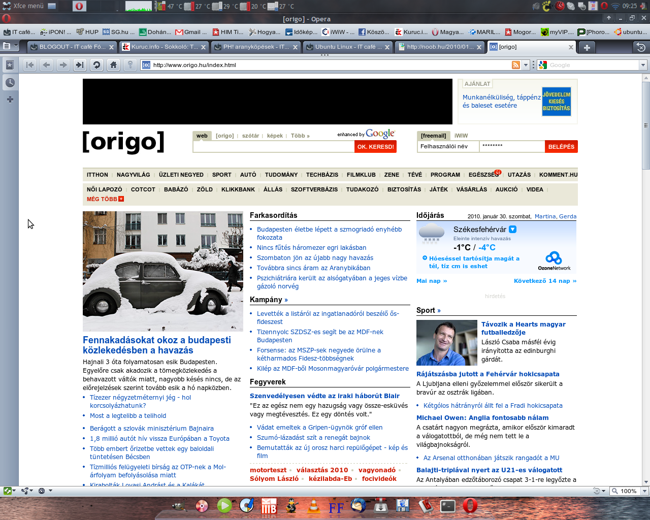
Task: Click the penguin guitar dock icon
Action: tap(291, 506)
